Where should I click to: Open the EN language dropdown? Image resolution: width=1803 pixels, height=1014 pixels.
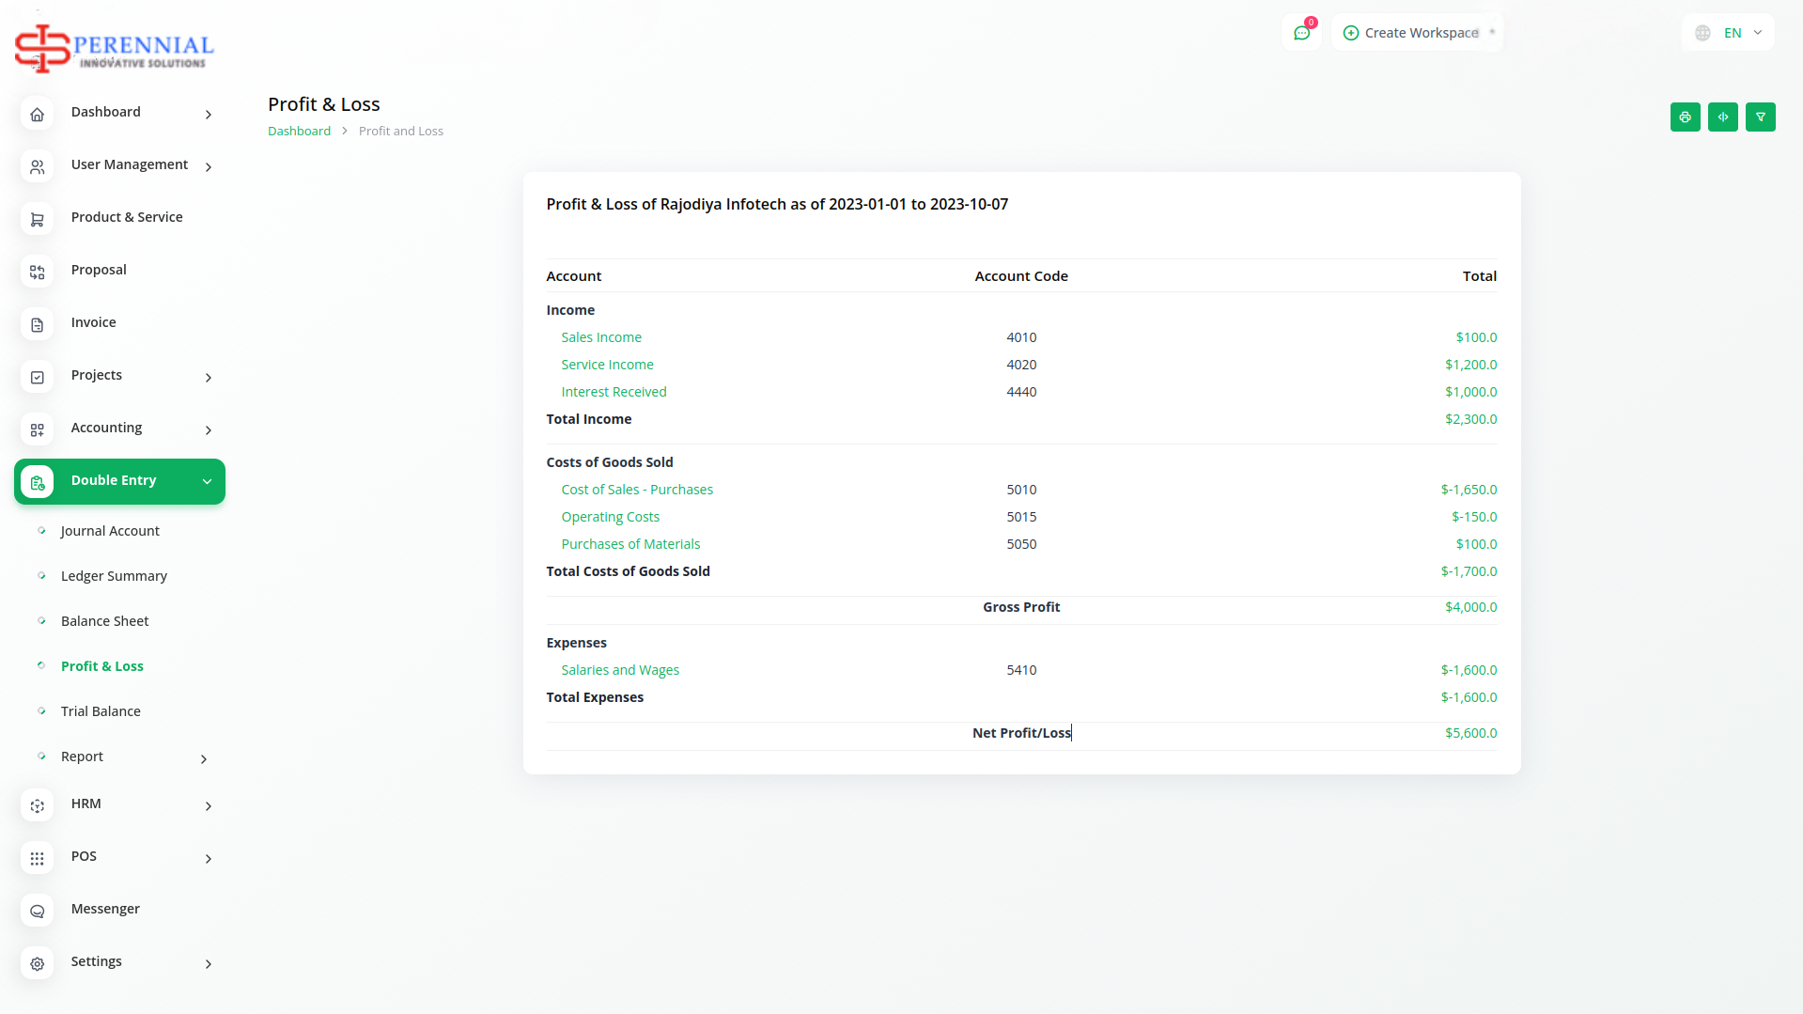[1731, 33]
